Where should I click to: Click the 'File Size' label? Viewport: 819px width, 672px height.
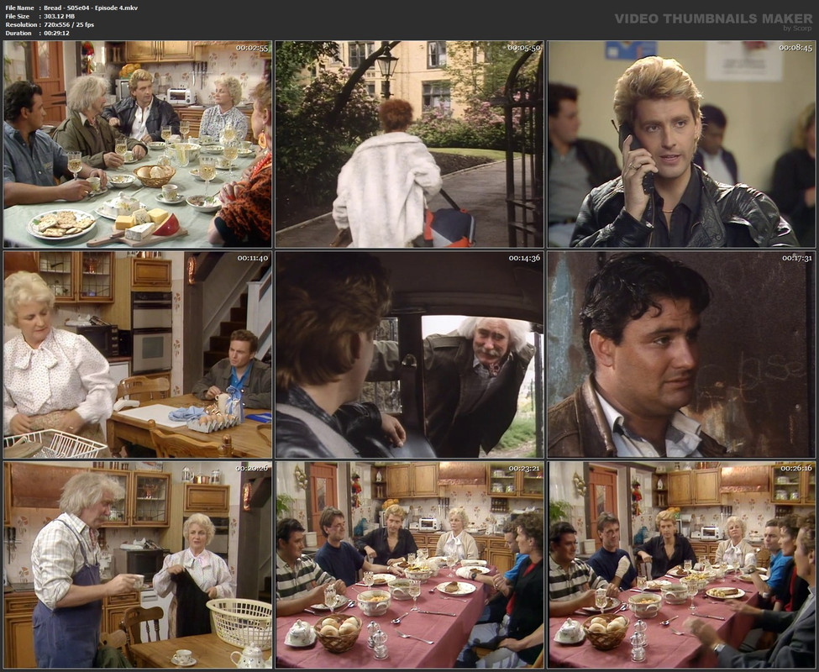point(18,16)
